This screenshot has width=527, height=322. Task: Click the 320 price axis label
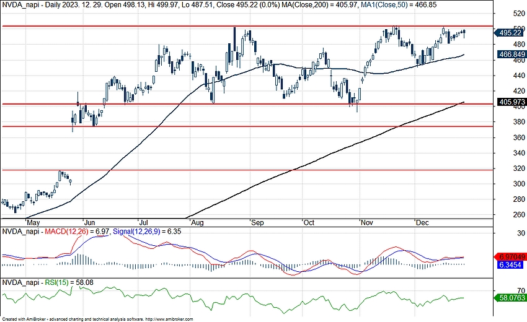[x=519, y=168]
